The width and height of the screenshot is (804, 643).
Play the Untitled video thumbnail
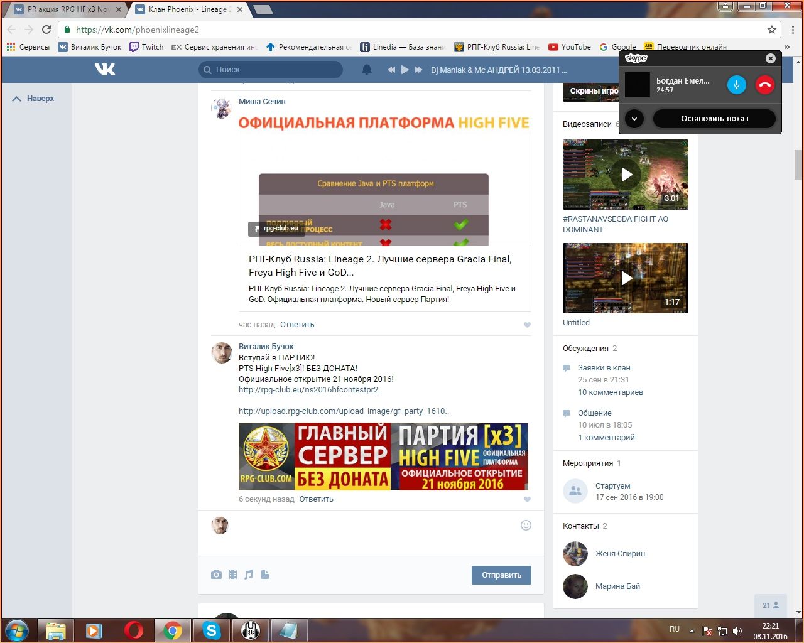point(626,278)
